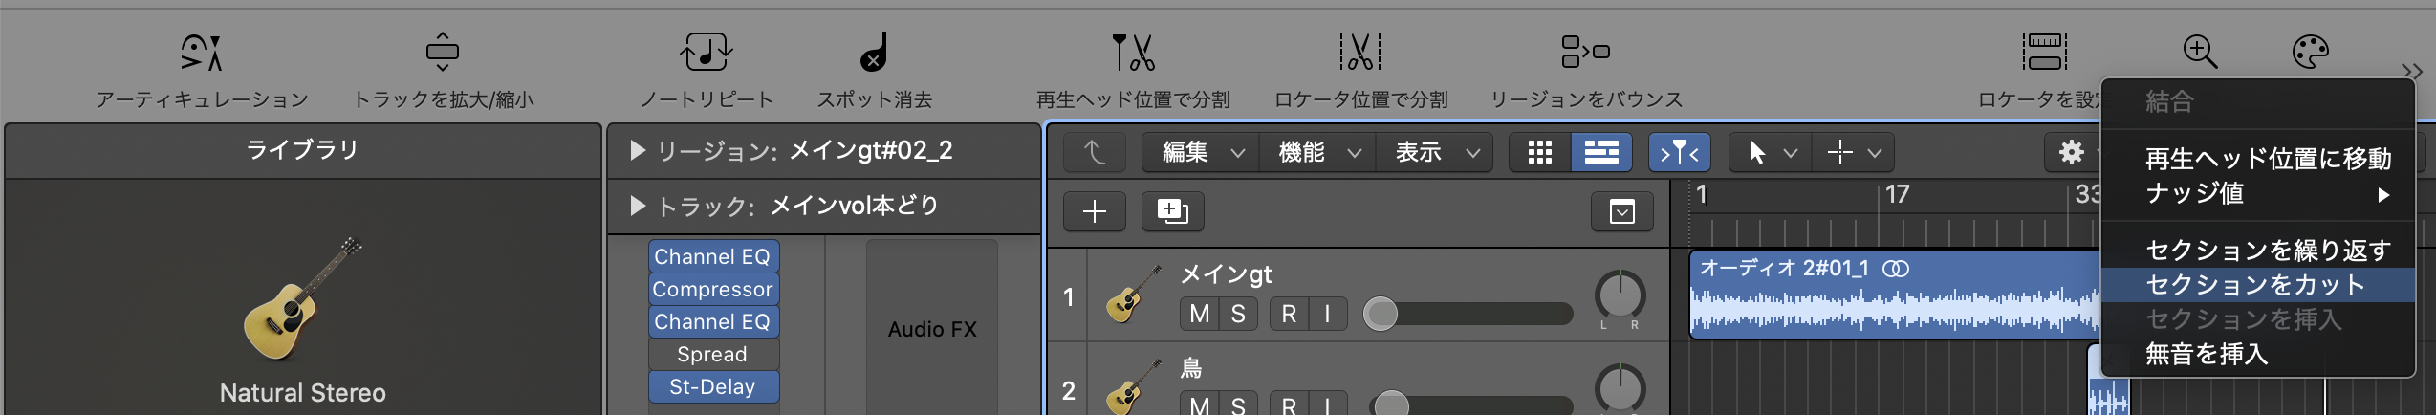The image size is (2436, 415).
Task: Mute the メインgt track
Action: [1200, 314]
